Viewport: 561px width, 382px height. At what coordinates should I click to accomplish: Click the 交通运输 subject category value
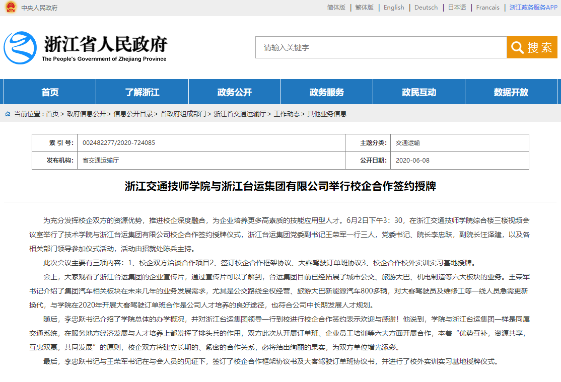click(408, 143)
